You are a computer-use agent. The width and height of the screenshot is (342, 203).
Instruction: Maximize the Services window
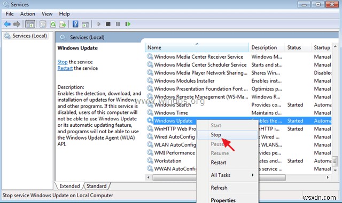pos(318,4)
